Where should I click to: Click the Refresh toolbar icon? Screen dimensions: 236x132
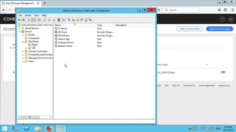click(49, 20)
